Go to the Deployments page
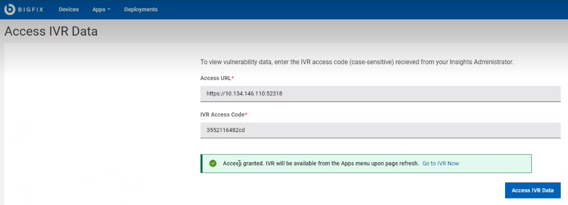568x205 pixels. point(141,10)
